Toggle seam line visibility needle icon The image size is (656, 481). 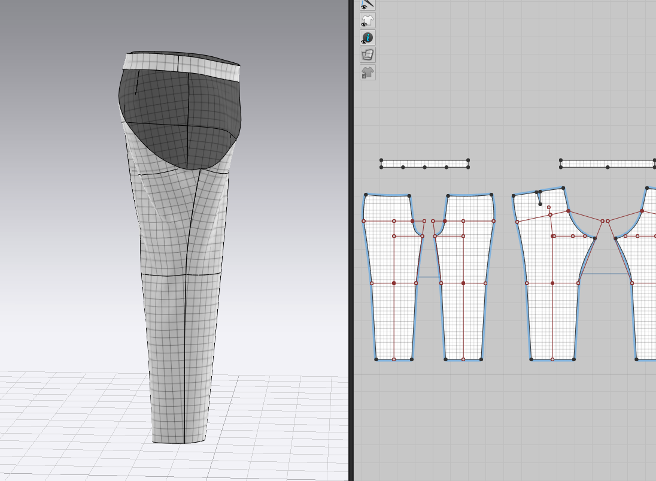click(368, 4)
